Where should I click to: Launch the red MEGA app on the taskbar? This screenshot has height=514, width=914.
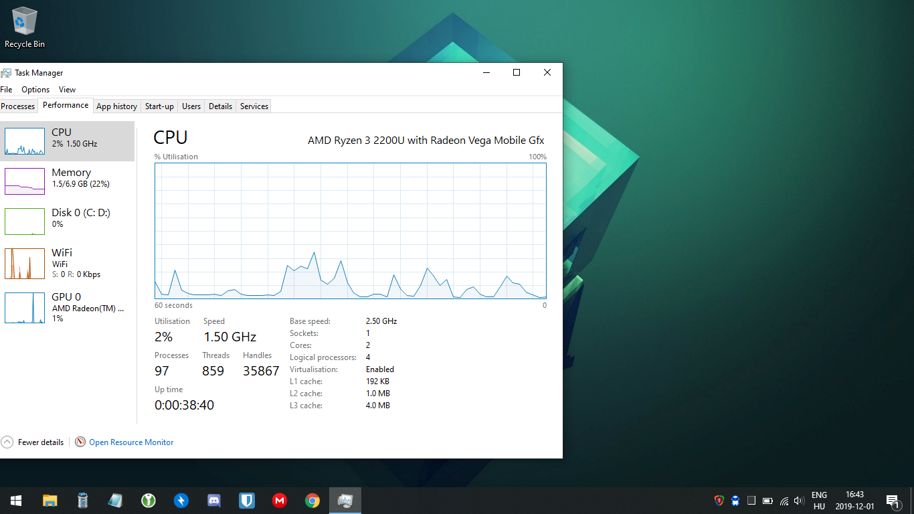[280, 501]
